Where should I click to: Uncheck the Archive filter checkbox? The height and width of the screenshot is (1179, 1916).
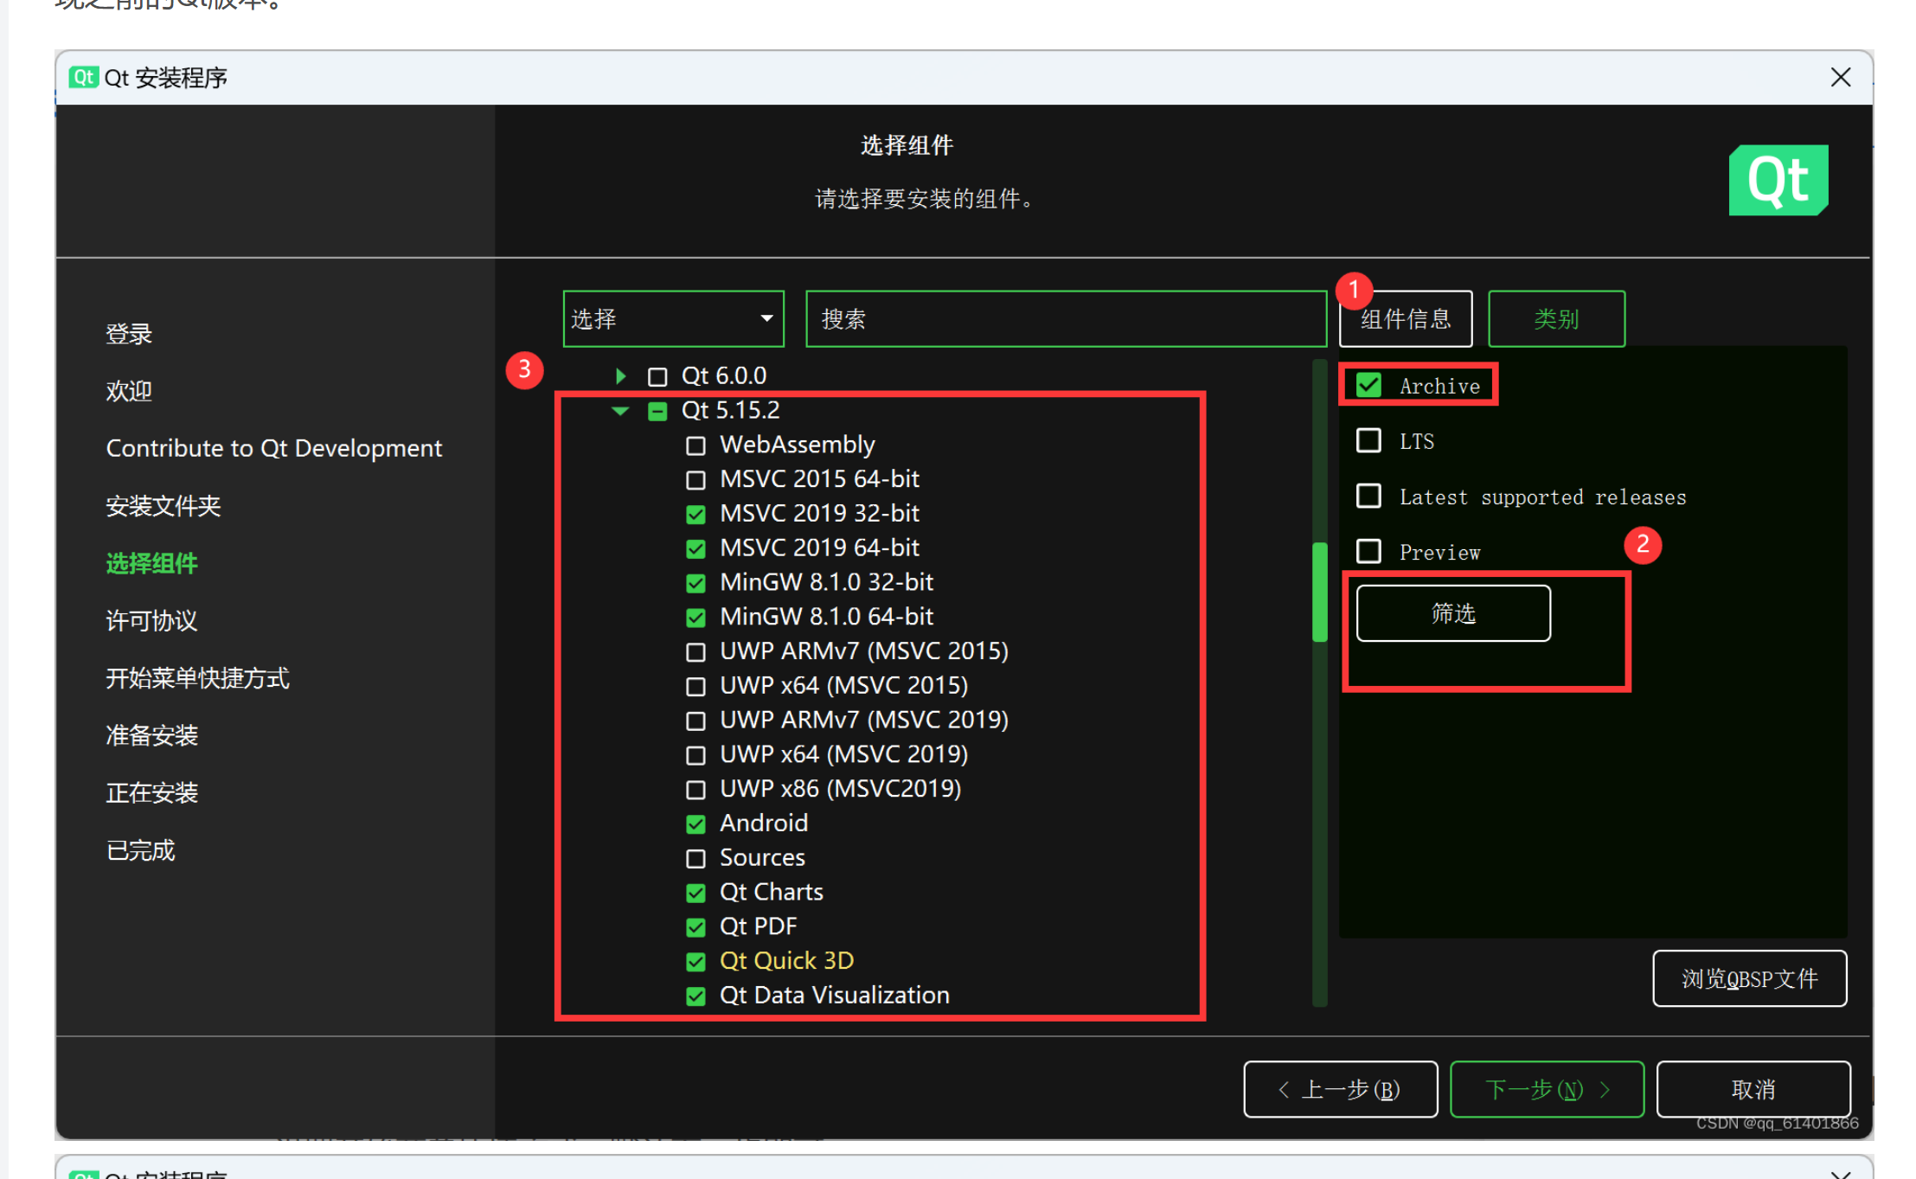point(1368,385)
